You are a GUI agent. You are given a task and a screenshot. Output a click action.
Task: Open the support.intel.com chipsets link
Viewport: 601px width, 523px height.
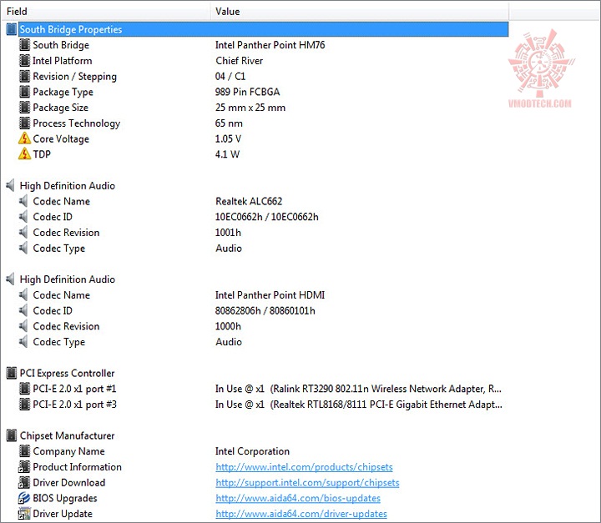pyautogui.click(x=307, y=483)
